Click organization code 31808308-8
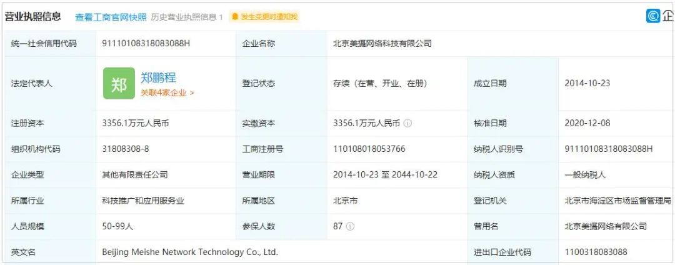Screen dimensions: 675x265 click(x=126, y=149)
